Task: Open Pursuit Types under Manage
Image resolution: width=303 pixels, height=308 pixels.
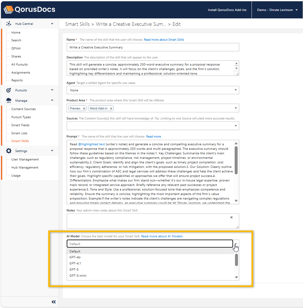Action: pos(21,117)
